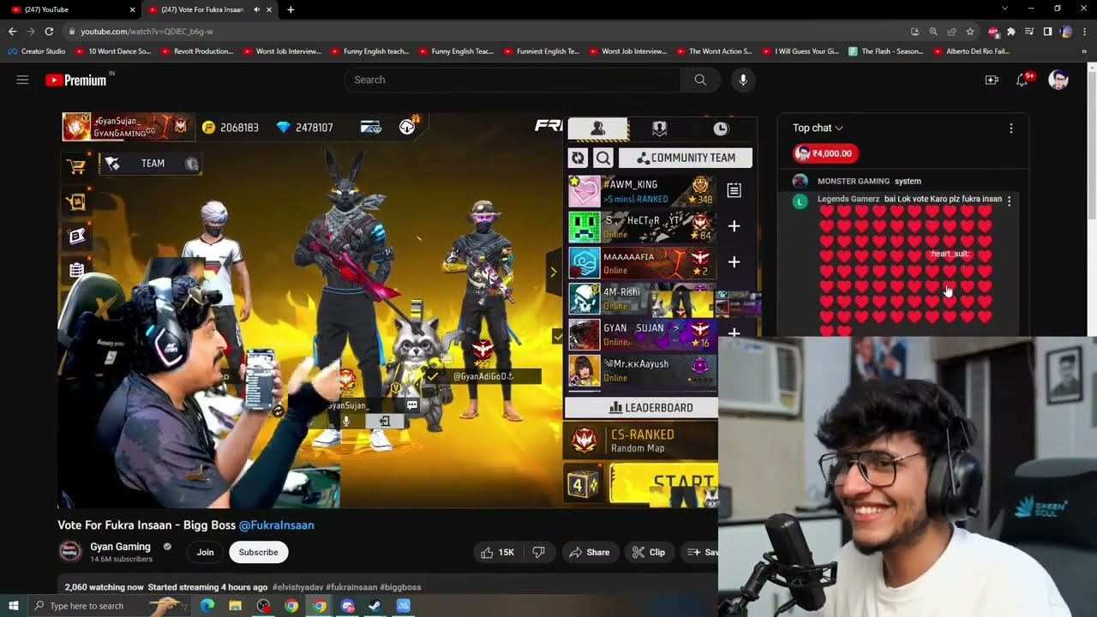The width and height of the screenshot is (1097, 617).
Task: Open the Creator Studio bookmark
Action: point(36,51)
